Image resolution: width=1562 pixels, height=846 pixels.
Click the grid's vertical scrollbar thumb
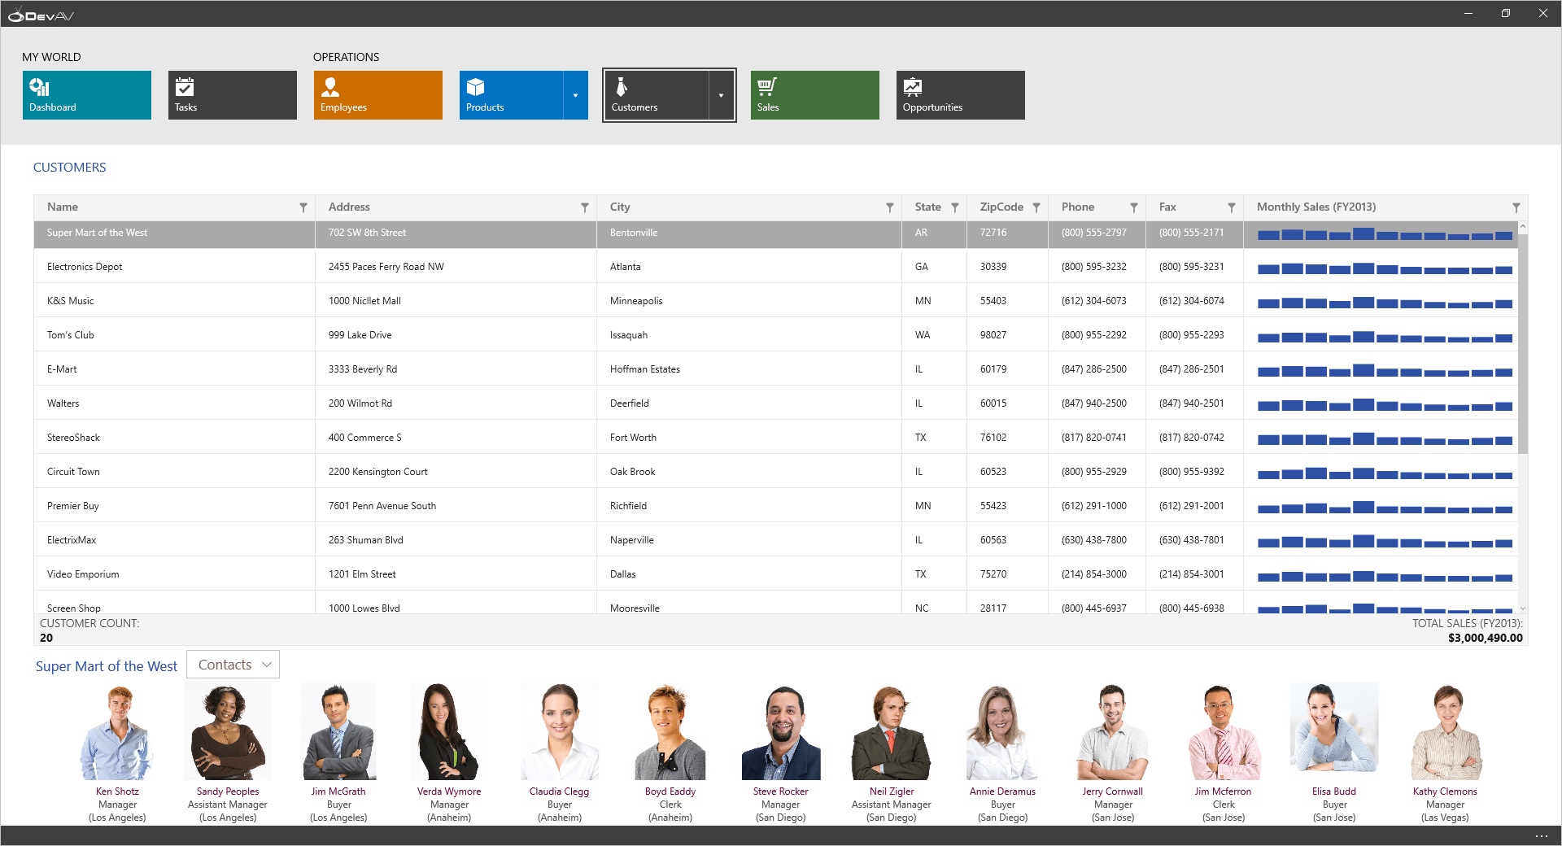click(1523, 343)
